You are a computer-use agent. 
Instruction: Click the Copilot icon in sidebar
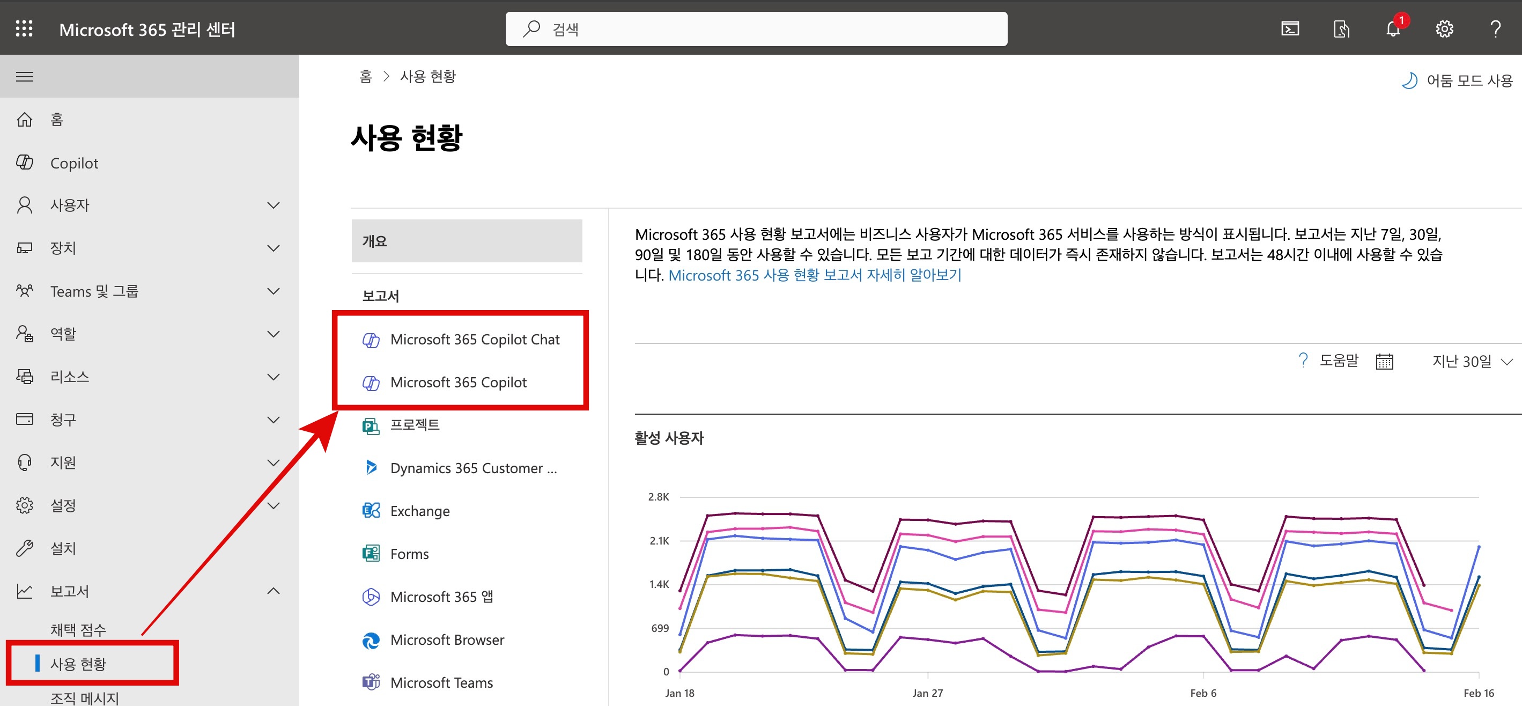coord(24,162)
